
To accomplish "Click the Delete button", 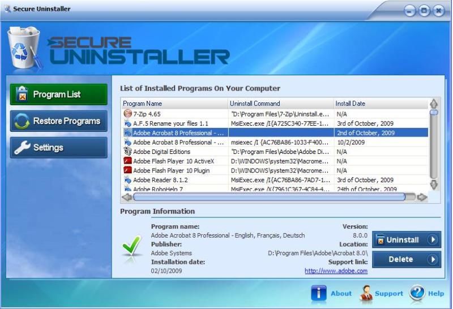I will pyautogui.click(x=407, y=259).
